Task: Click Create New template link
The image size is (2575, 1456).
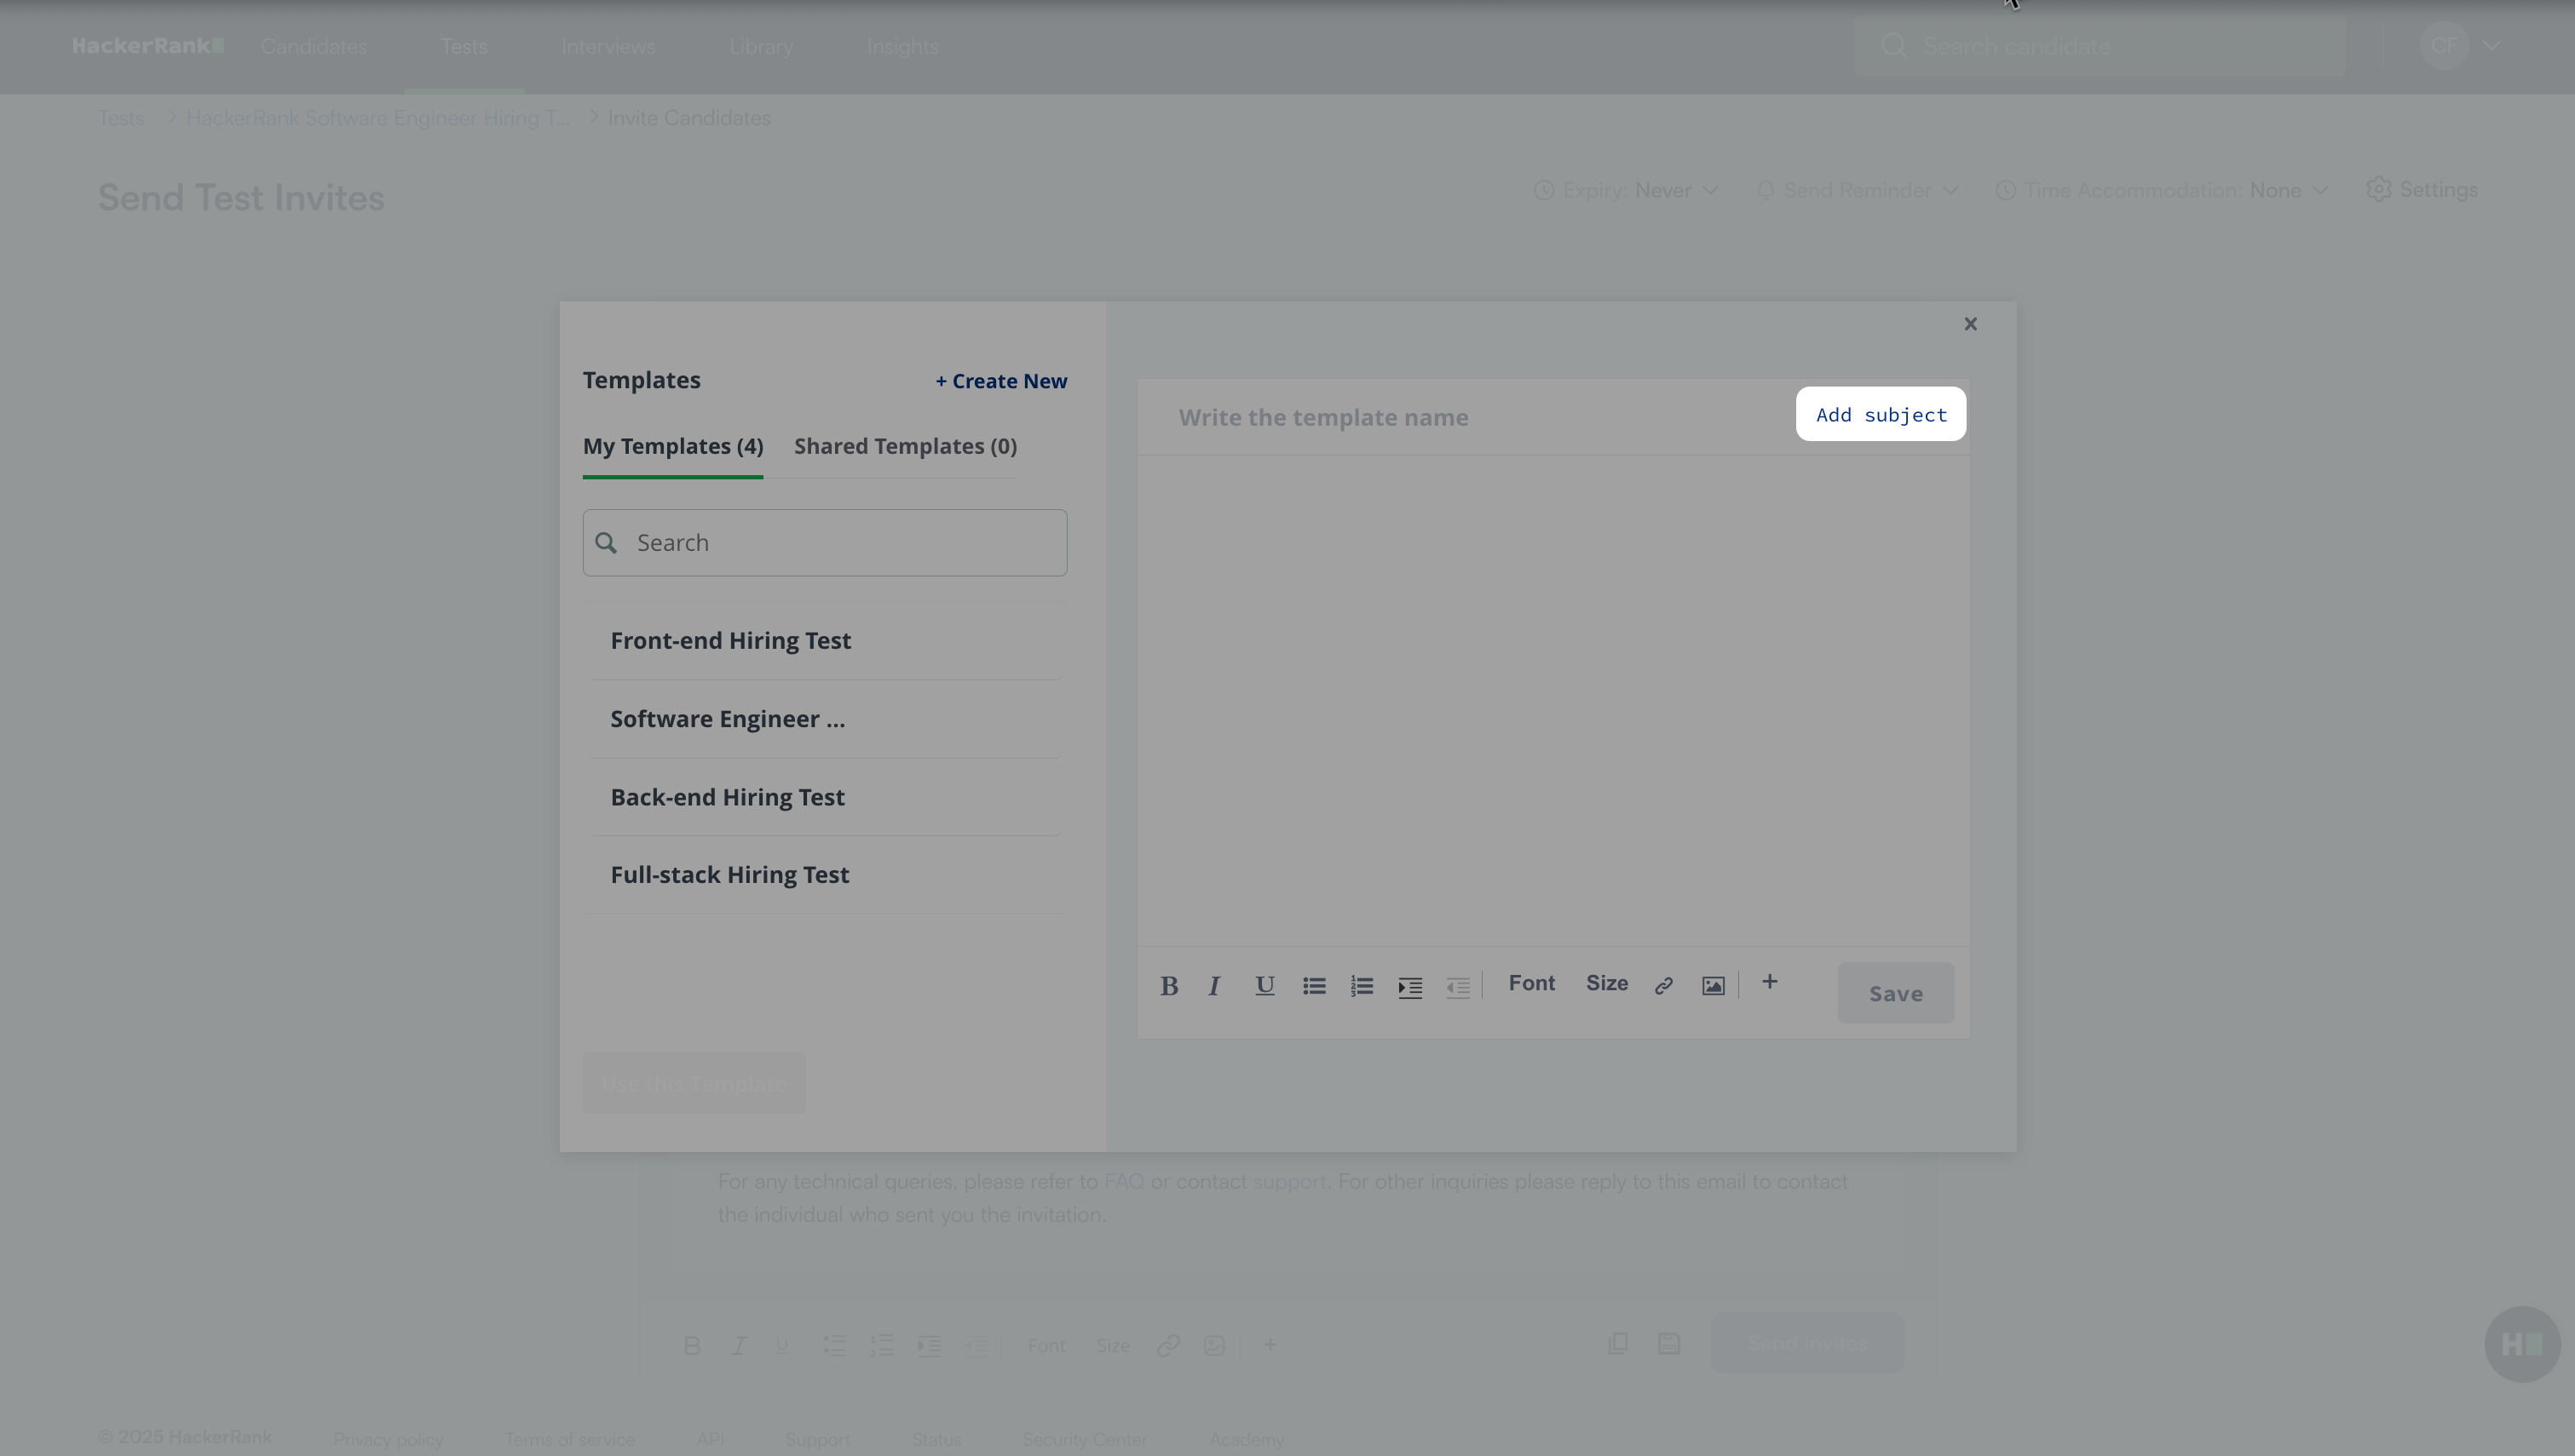Action: [x=1000, y=381]
